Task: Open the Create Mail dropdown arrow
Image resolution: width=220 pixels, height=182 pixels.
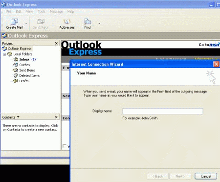Action: point(26,23)
